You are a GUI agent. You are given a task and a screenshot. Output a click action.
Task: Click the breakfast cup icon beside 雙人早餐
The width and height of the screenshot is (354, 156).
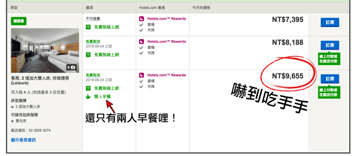click(88, 97)
